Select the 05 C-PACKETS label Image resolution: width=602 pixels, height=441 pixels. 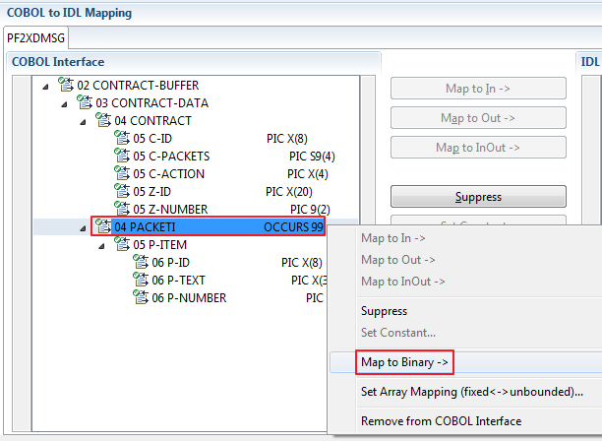point(171,156)
